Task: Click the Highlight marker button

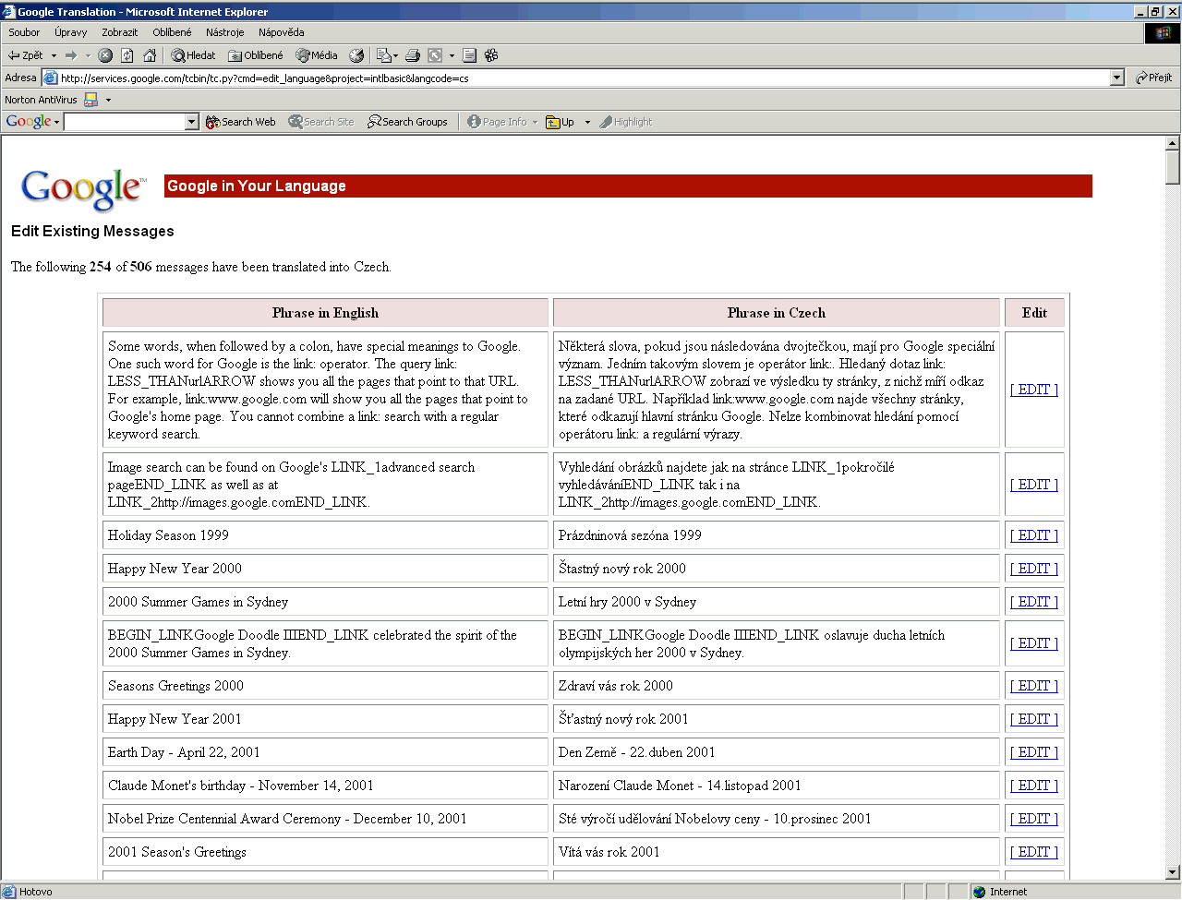Action: click(625, 122)
